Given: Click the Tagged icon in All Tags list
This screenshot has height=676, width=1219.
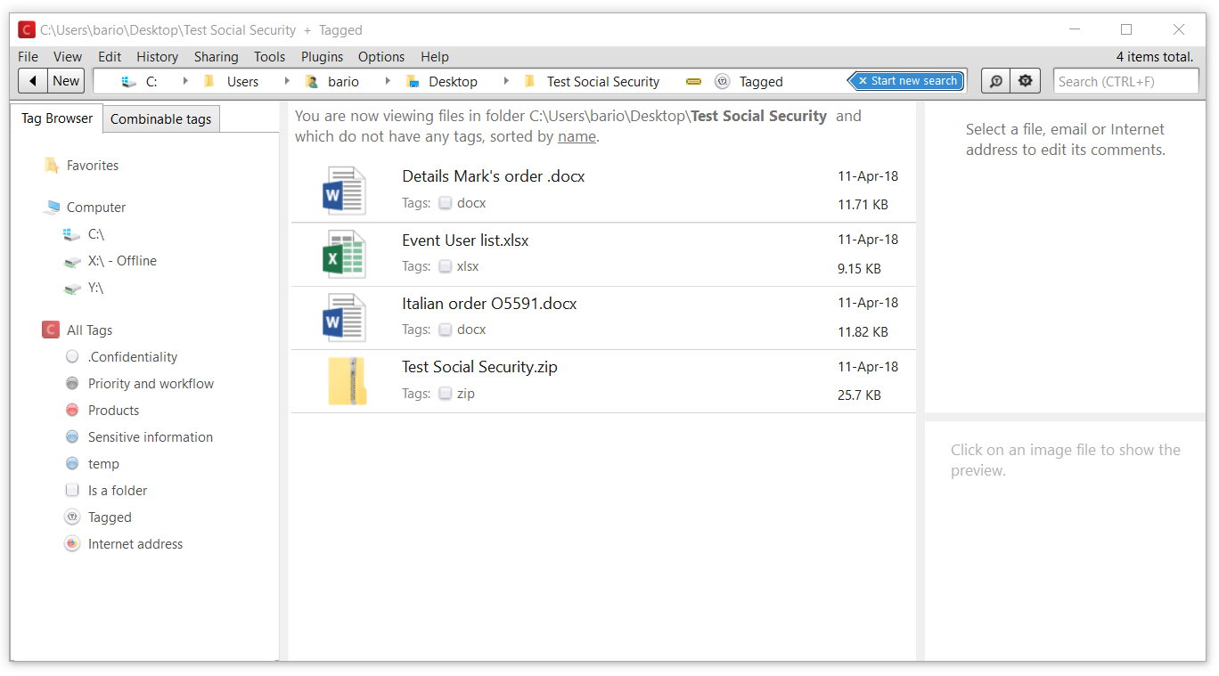Looking at the screenshot, I should 72,517.
